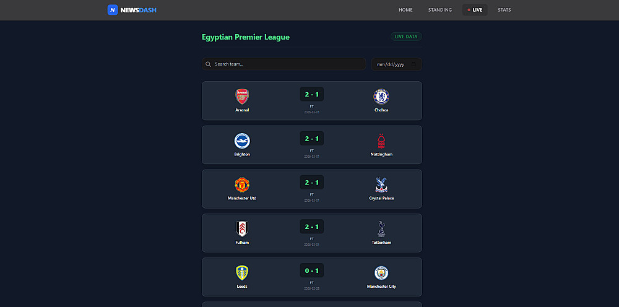Click the Arsenal vs Chelsea score
The width and height of the screenshot is (619, 307).
[312, 95]
